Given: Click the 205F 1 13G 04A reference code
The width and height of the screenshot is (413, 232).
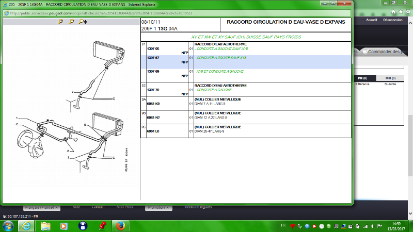Looking at the screenshot, I should pos(160,29).
